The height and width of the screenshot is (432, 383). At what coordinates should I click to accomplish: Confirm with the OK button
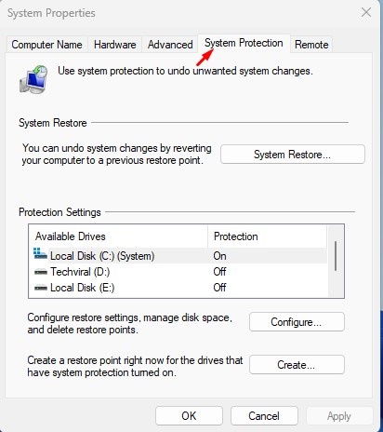(189, 416)
